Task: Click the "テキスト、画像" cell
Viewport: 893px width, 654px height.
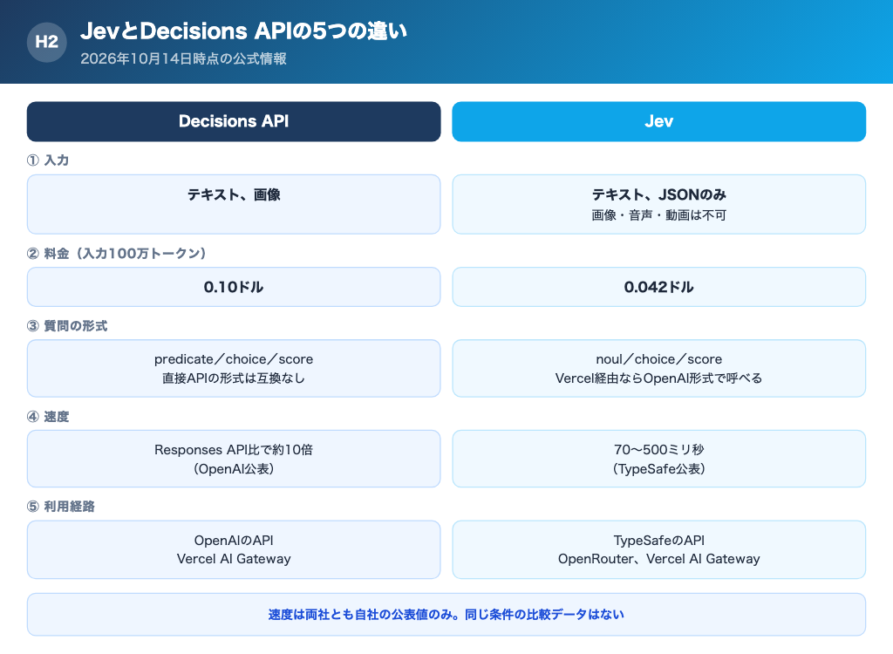Action: coord(234,204)
